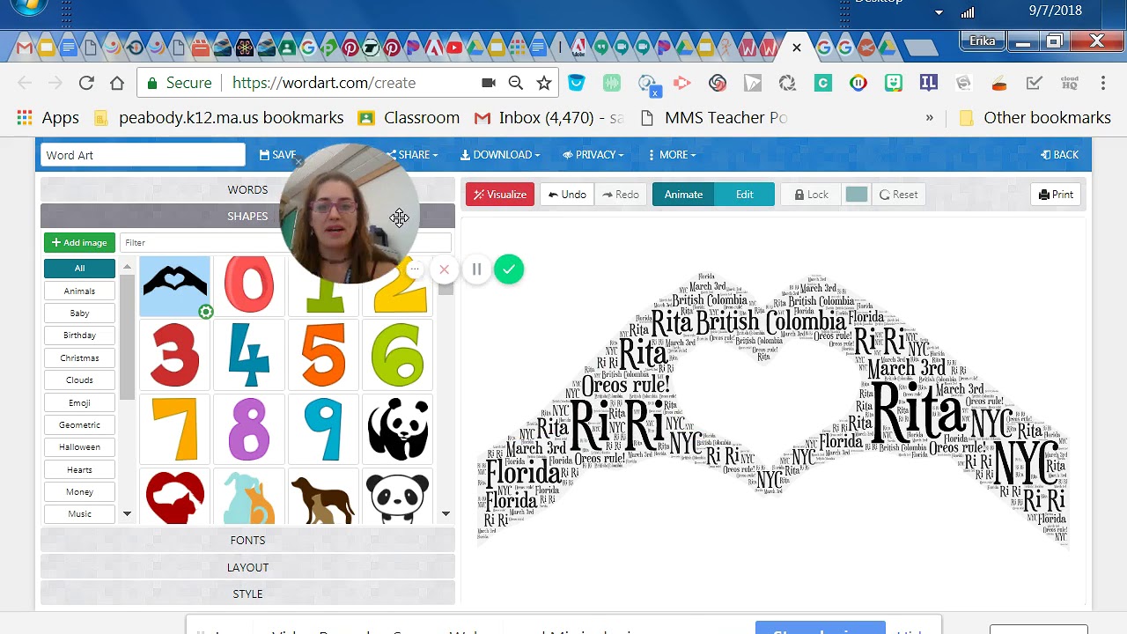This screenshot has height=634, width=1127.
Task: Open the Apps bookmarks shortcut
Action: tap(48, 117)
